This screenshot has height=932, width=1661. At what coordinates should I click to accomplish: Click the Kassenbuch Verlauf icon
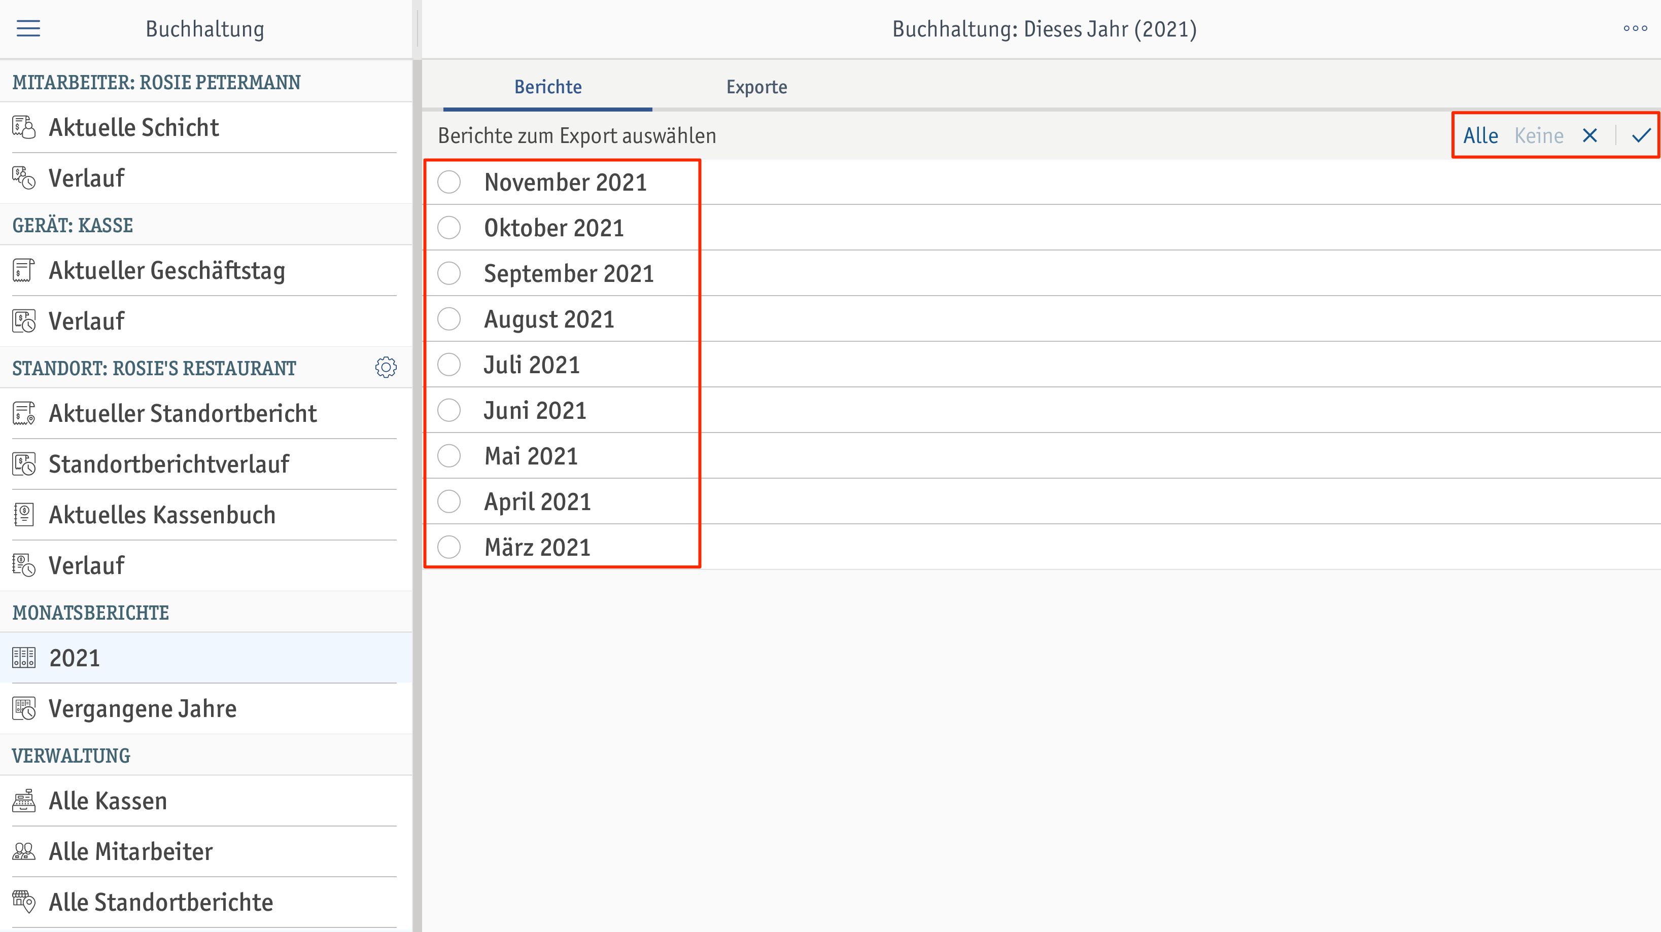24,565
